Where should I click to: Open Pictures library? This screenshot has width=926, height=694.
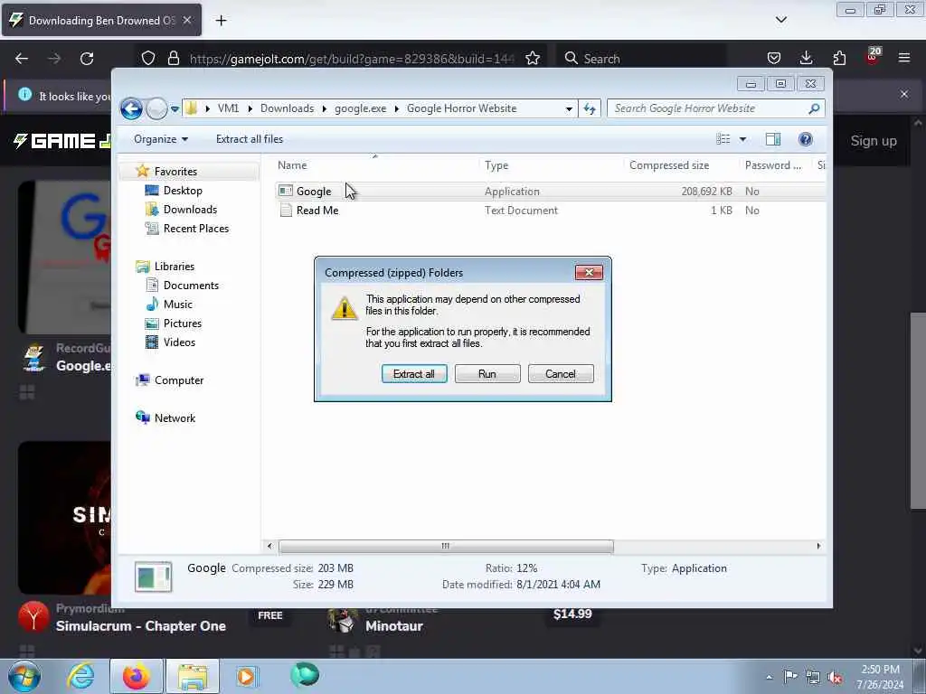click(x=183, y=324)
